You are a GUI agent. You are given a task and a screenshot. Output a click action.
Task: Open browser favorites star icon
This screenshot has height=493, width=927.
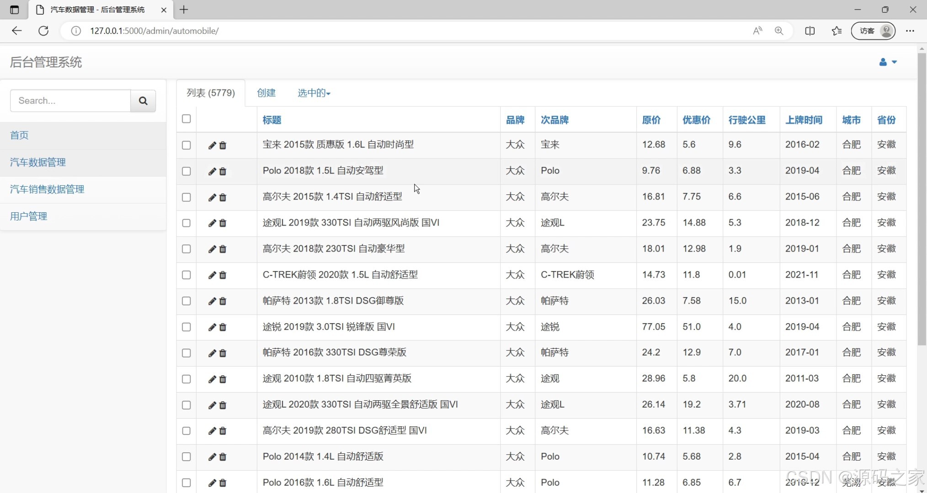point(836,31)
